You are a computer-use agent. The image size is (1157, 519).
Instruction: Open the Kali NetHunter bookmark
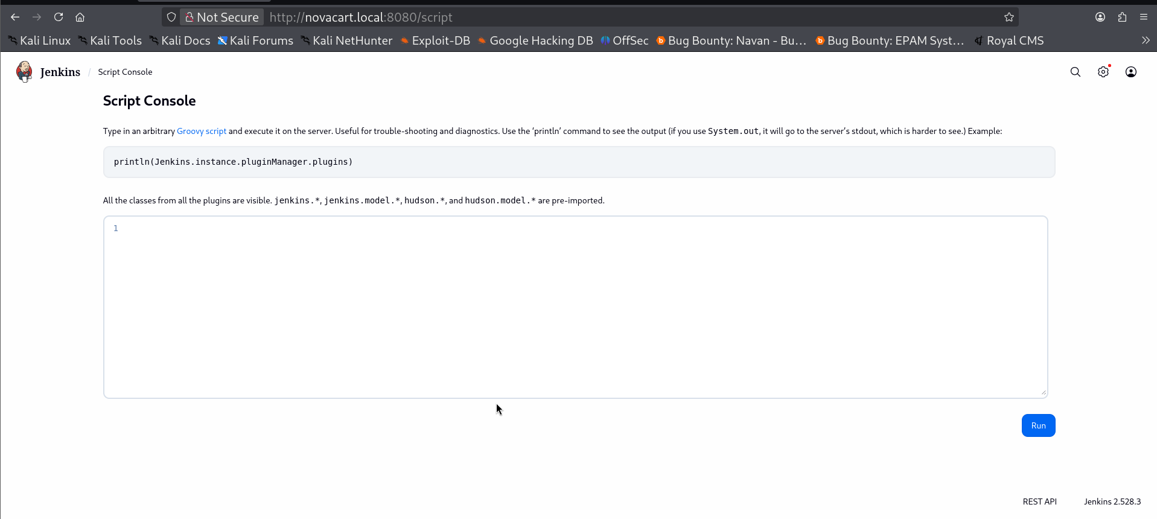(346, 40)
